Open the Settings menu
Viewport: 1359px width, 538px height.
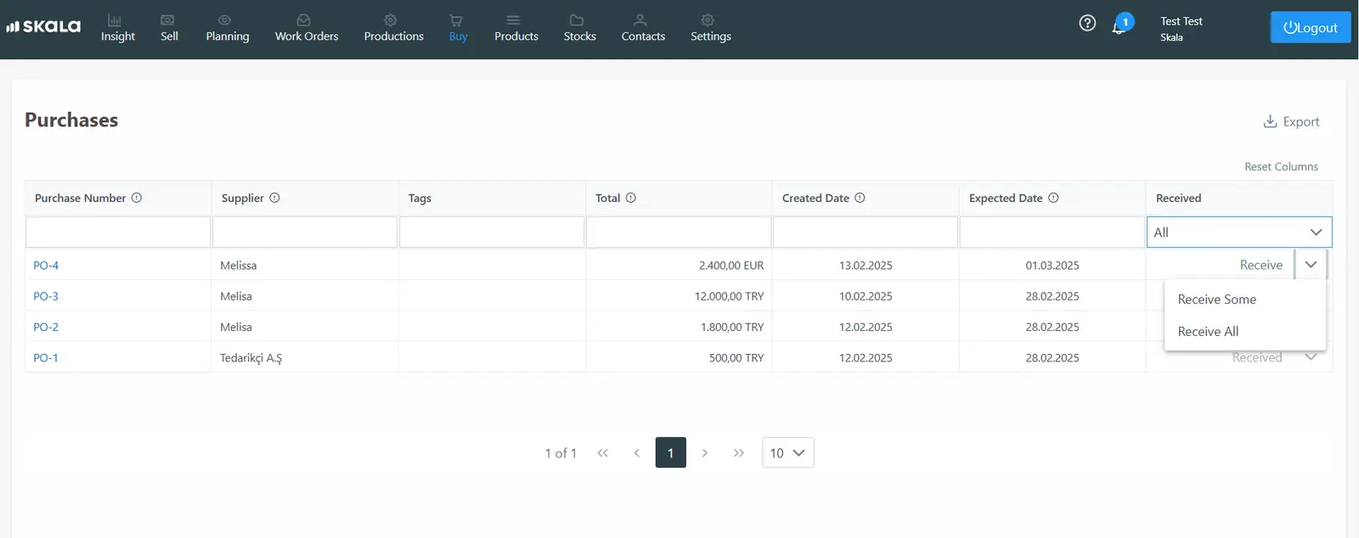[711, 29]
